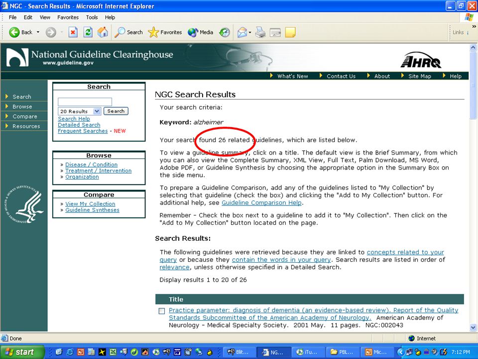This screenshot has width=478, height=359.
Task: Open the Practice parameter diagnosis of dementia guideline
Action: (313, 314)
